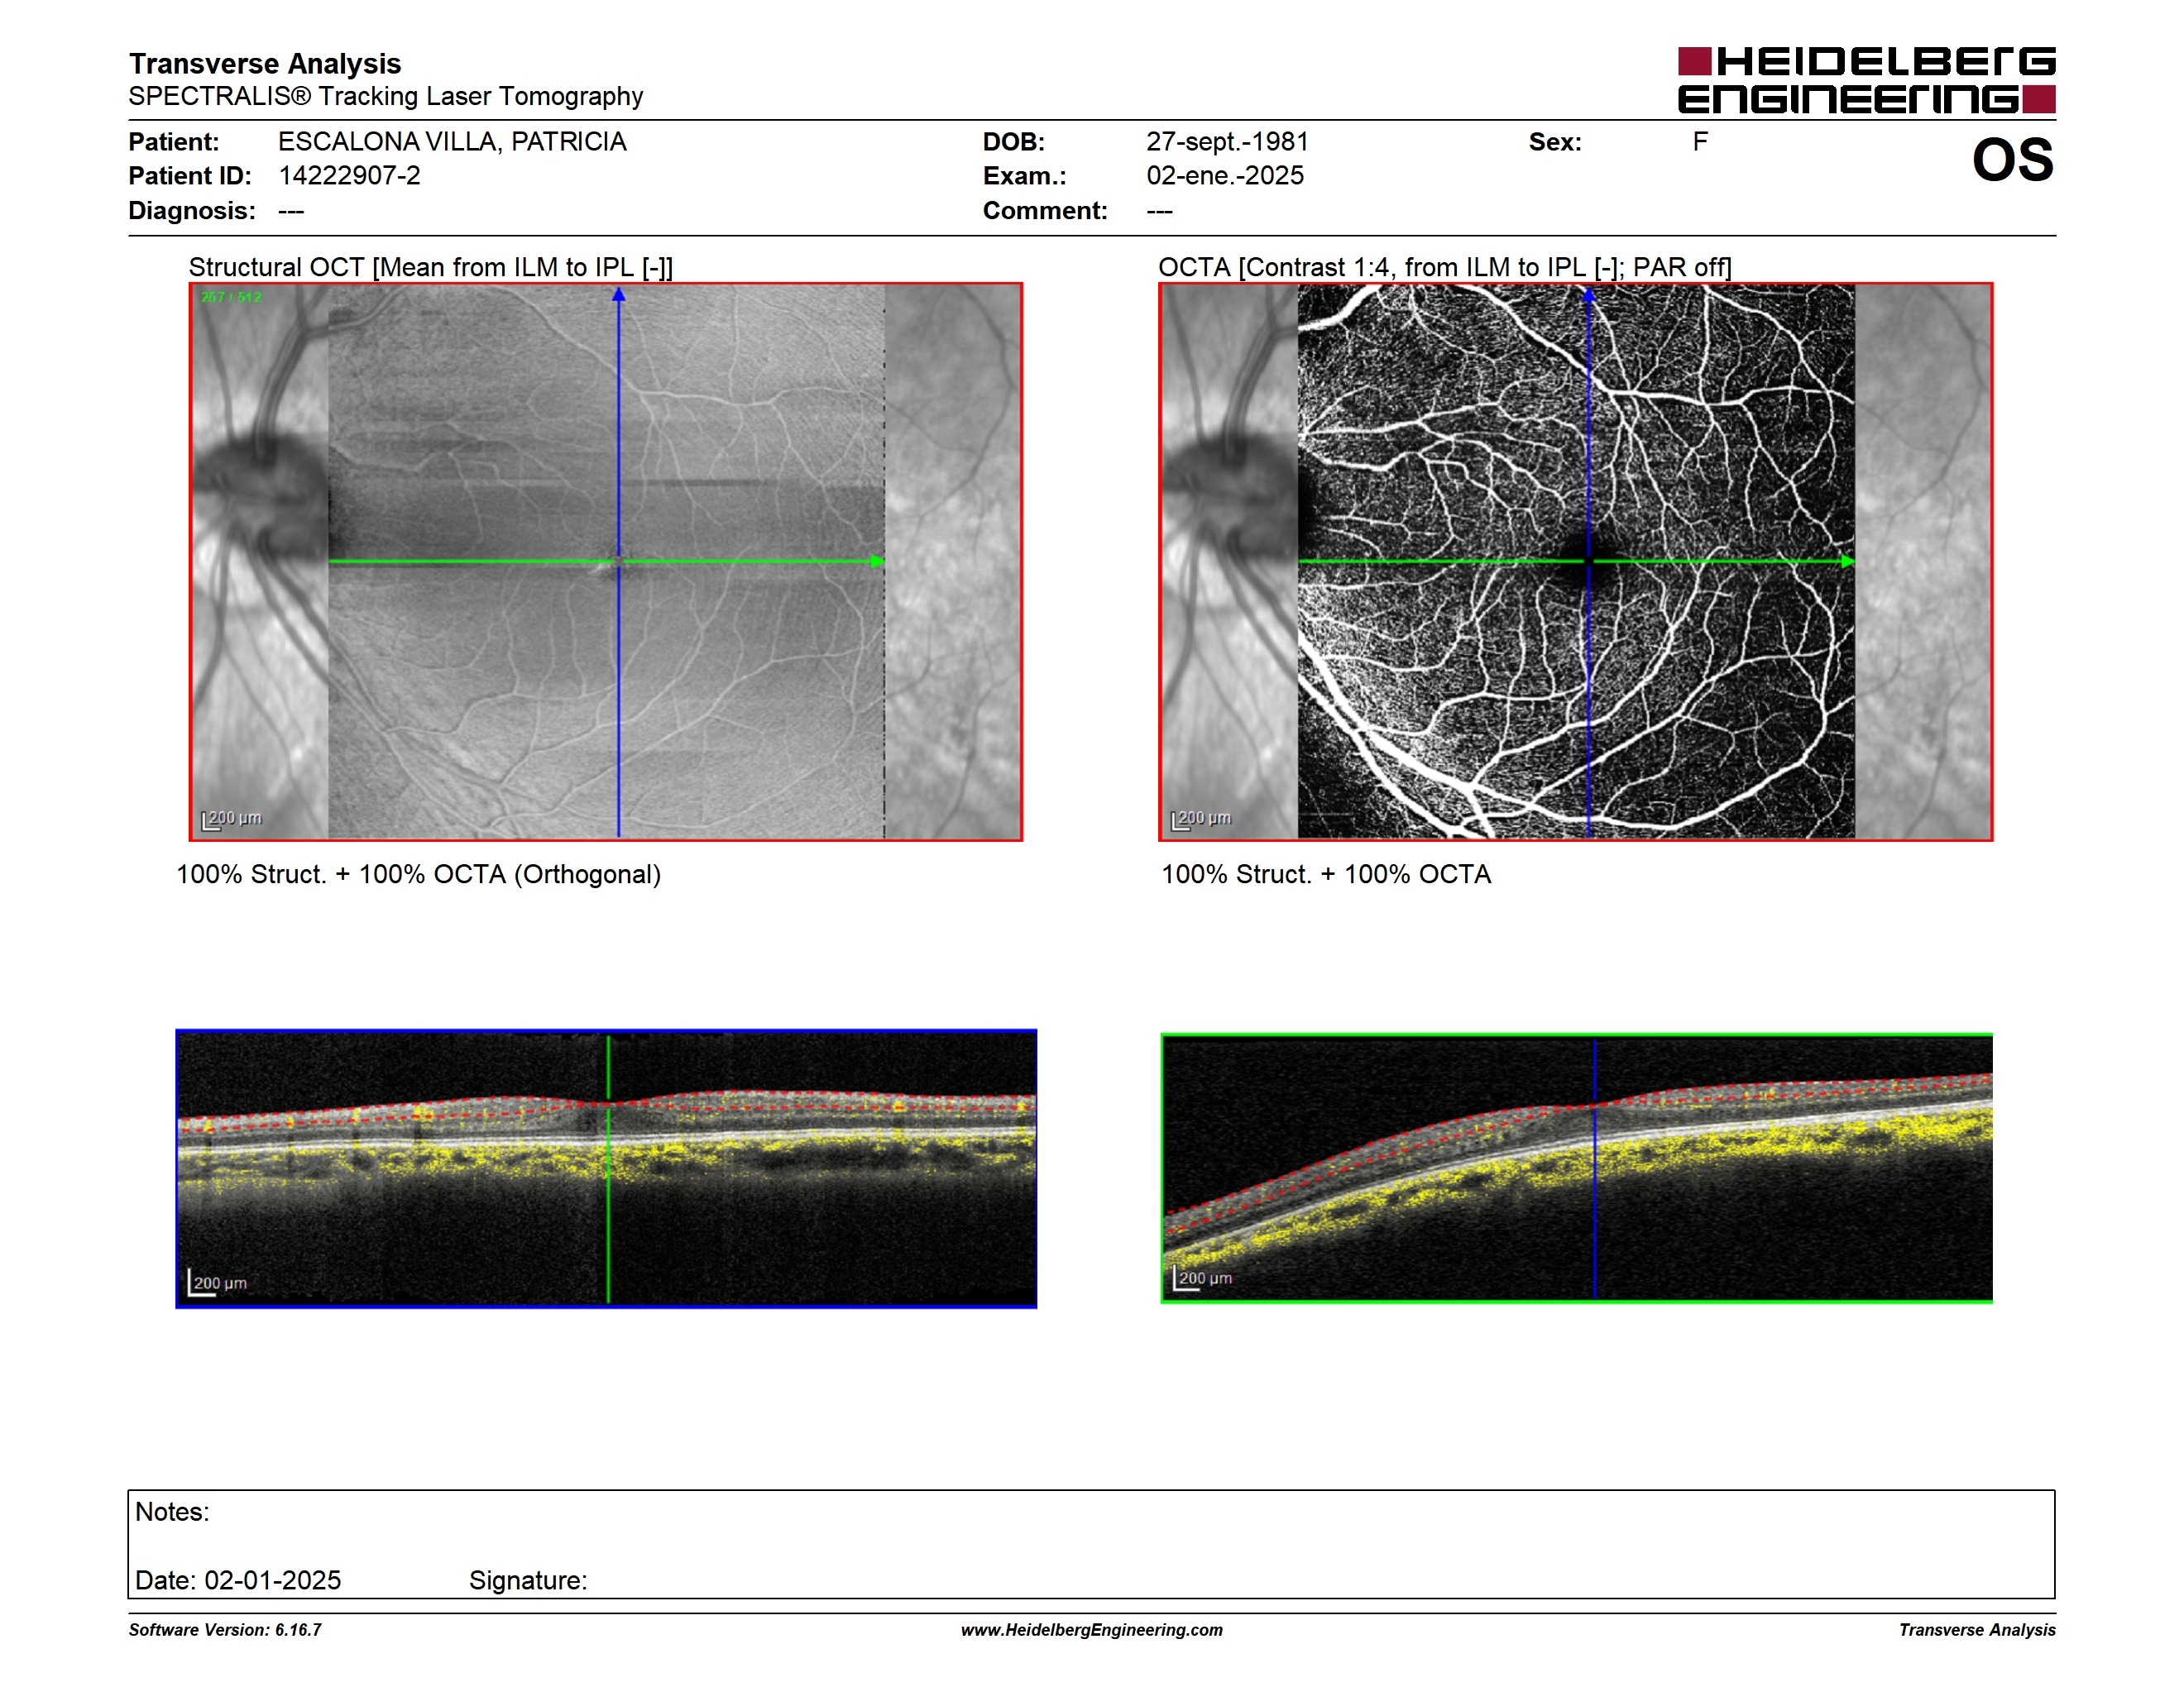Click the 200 µm scale in structural OCT image

click(232, 819)
